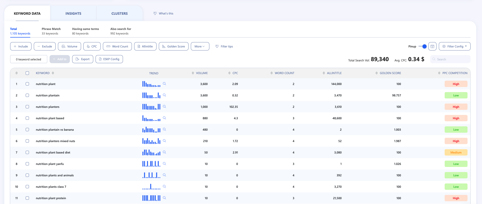Select nutrition planters row checkbox
This screenshot has width=482, height=204.
(27, 107)
